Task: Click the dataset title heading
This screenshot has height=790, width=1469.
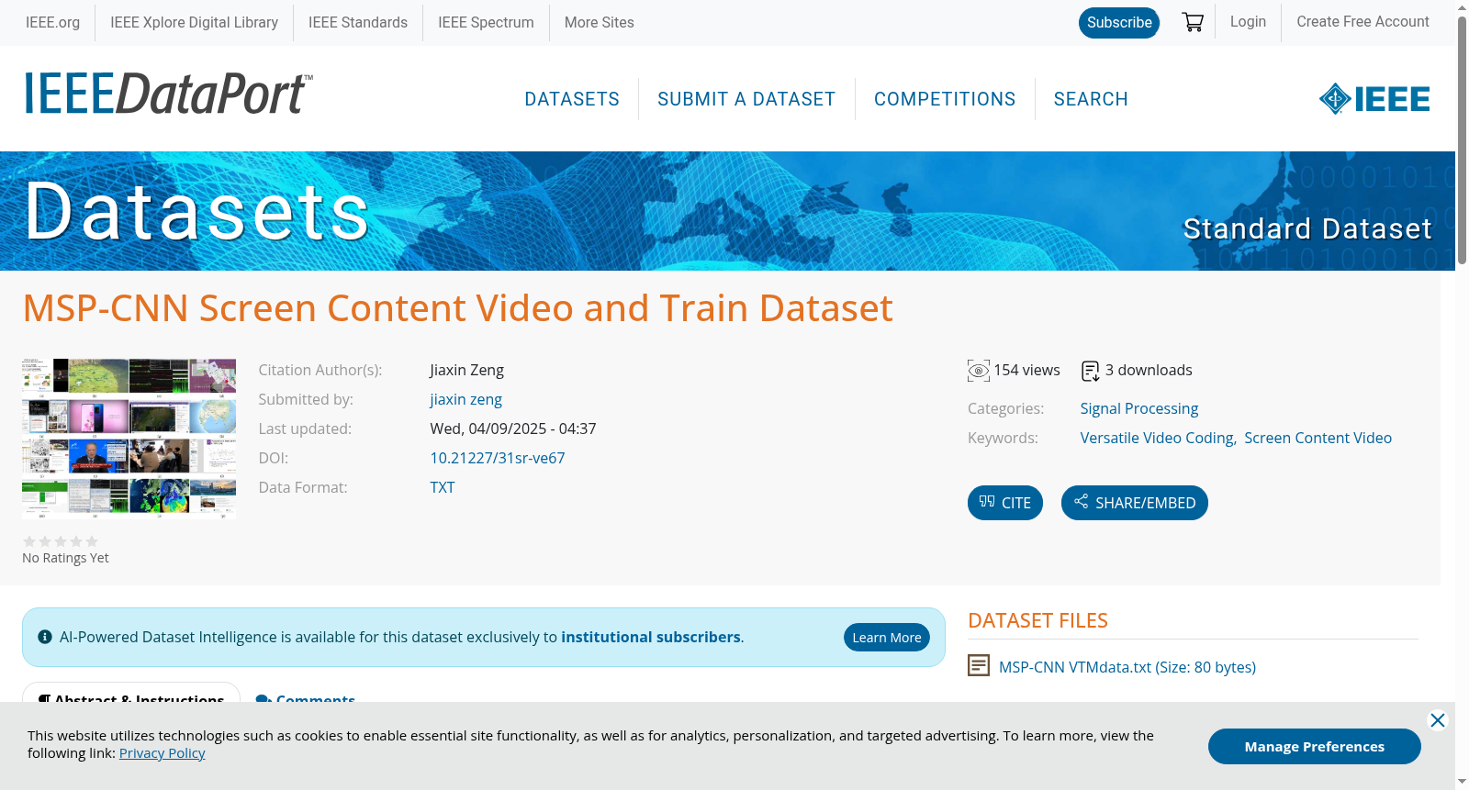Action: coord(457,308)
